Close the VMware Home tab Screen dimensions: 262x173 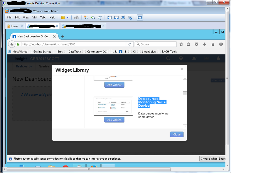[22, 26]
